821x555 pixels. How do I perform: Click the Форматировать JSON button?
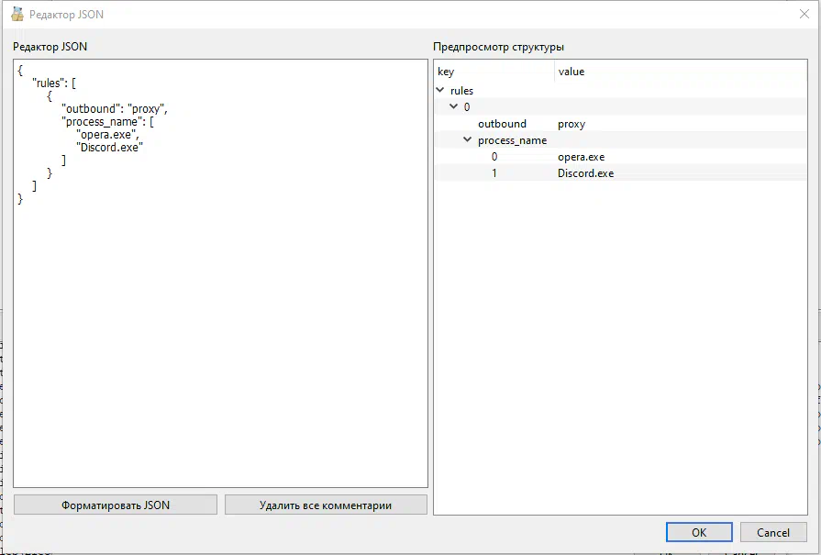116,505
